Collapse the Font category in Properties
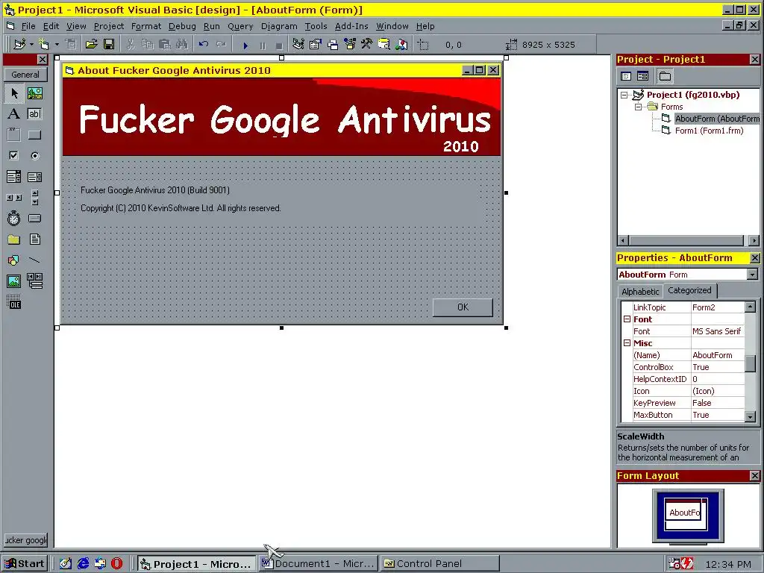The width and height of the screenshot is (764, 573). click(x=627, y=319)
